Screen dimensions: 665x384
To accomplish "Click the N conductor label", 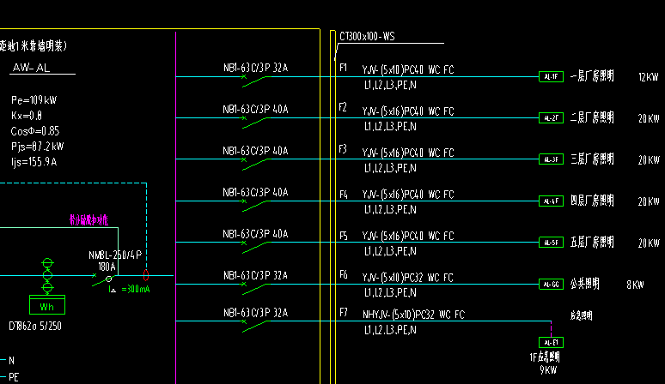I will pyautogui.click(x=11, y=361).
